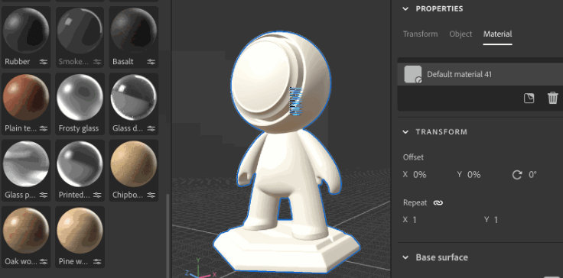The height and width of the screenshot is (278, 563).
Task: Open settings sliders for Printed material
Action: tap(97, 196)
